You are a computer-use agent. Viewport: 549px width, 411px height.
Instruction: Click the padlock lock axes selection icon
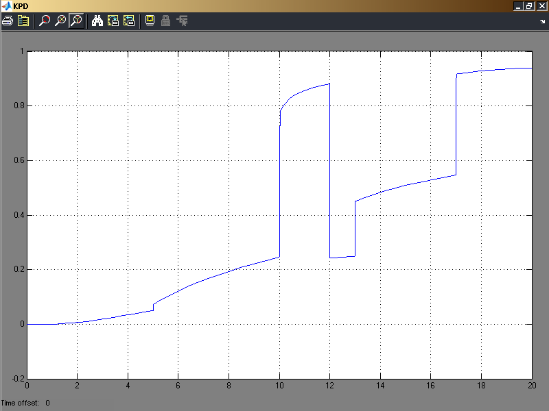[x=165, y=21]
